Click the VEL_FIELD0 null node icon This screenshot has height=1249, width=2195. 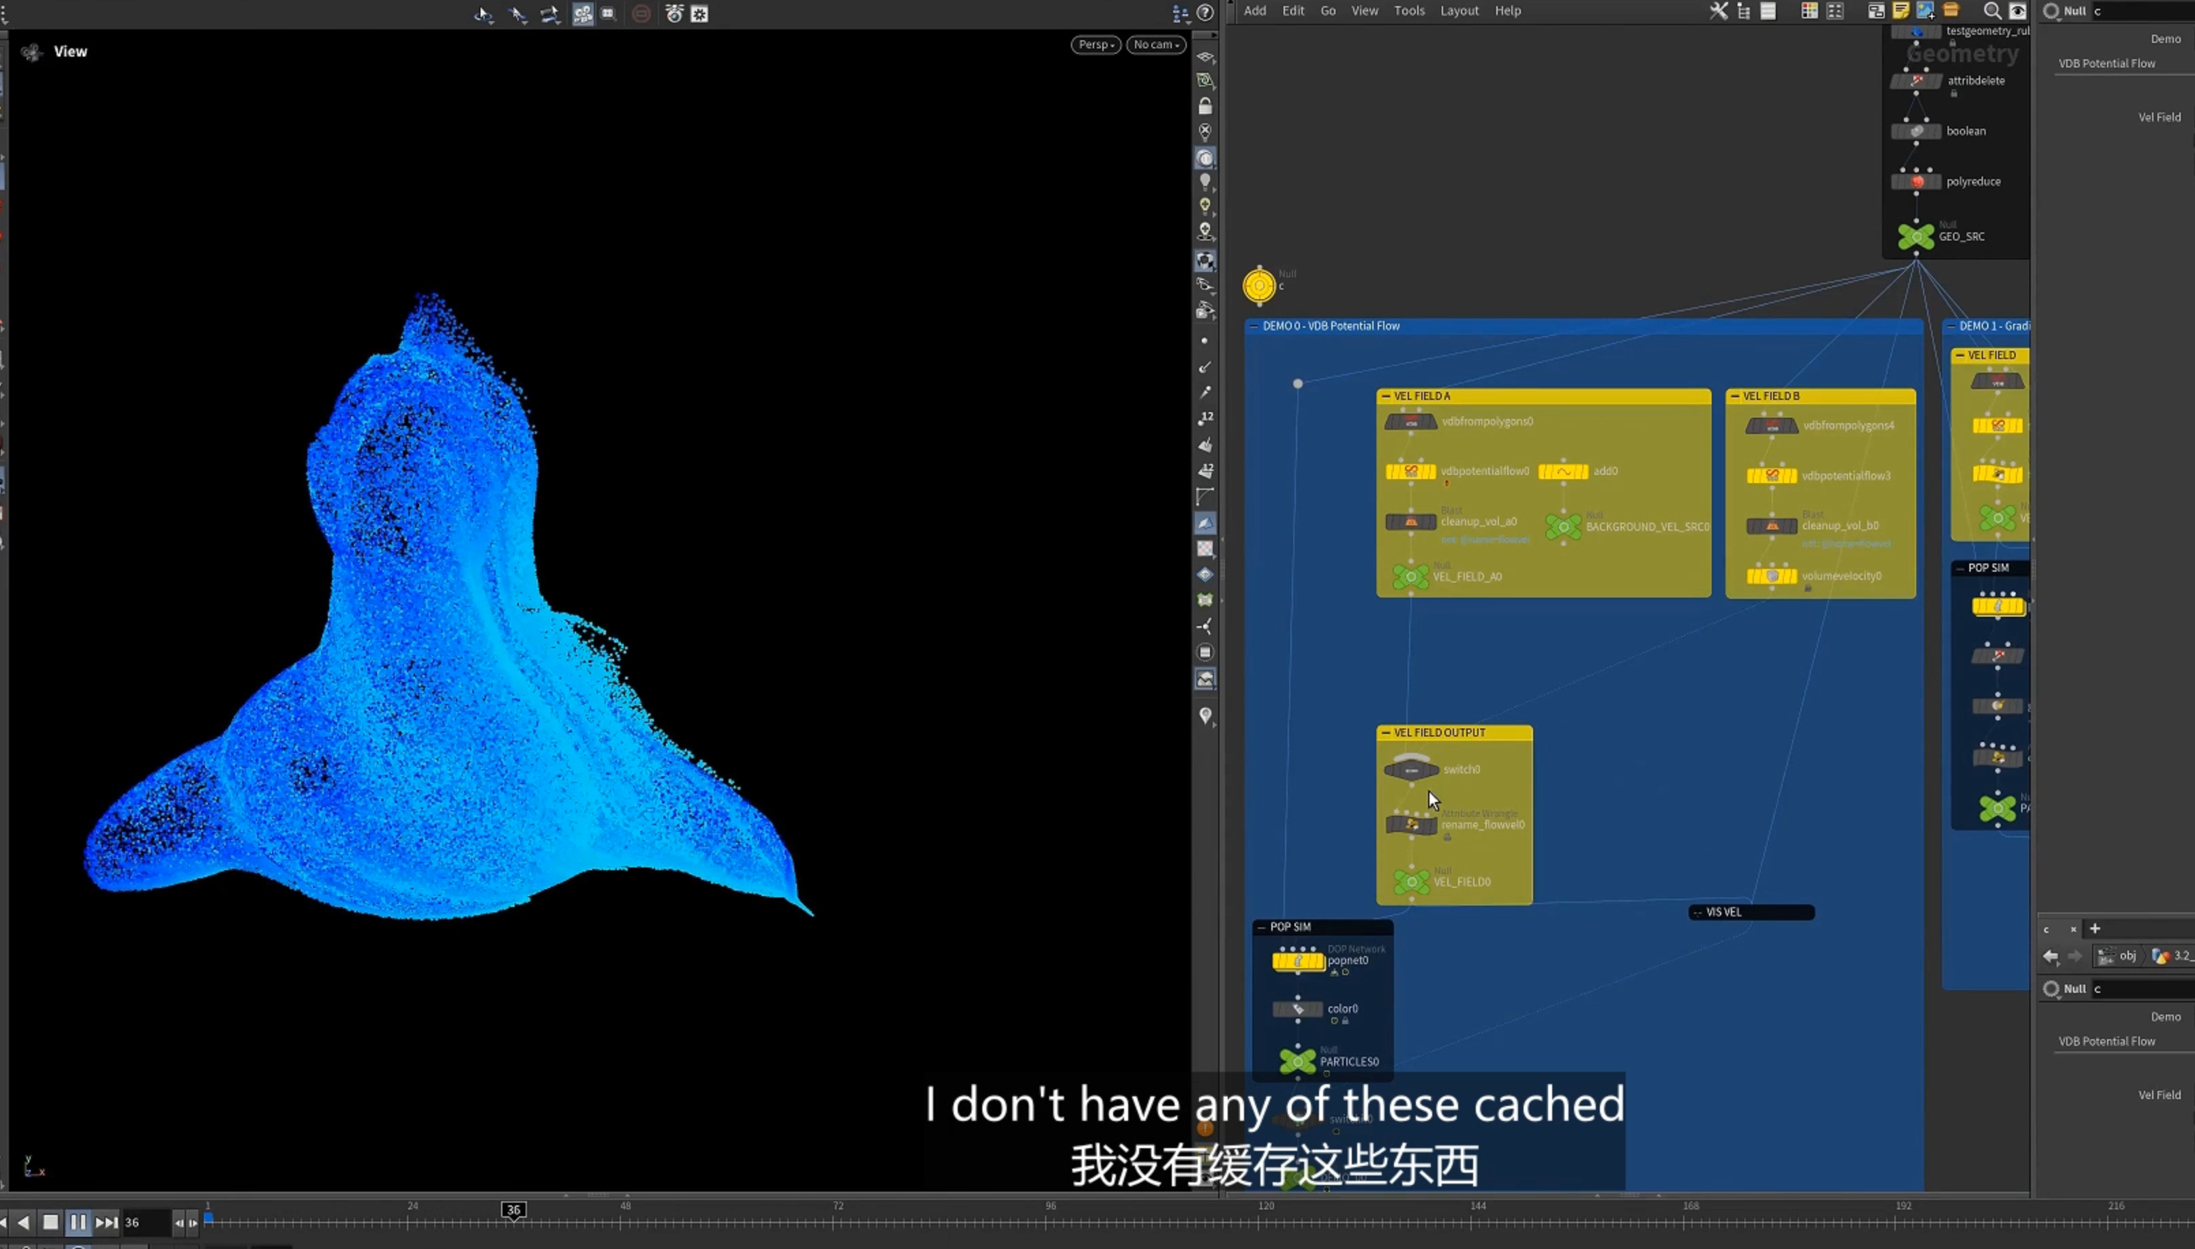click(1410, 882)
